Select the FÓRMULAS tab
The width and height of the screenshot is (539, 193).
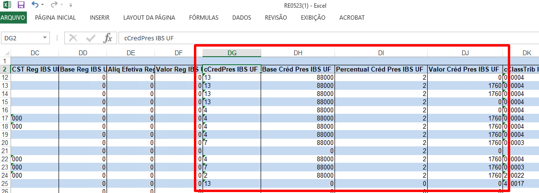click(204, 18)
